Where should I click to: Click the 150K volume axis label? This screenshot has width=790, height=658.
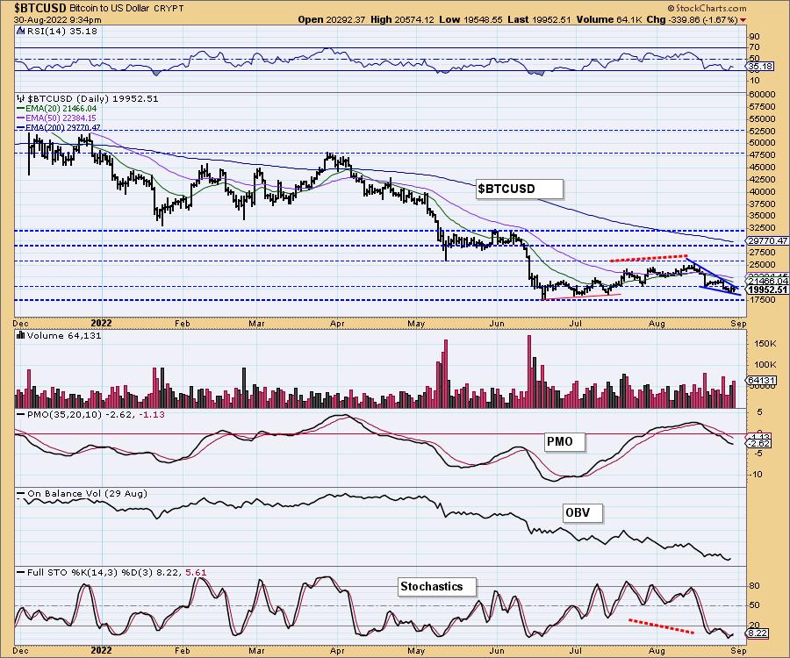coord(765,343)
